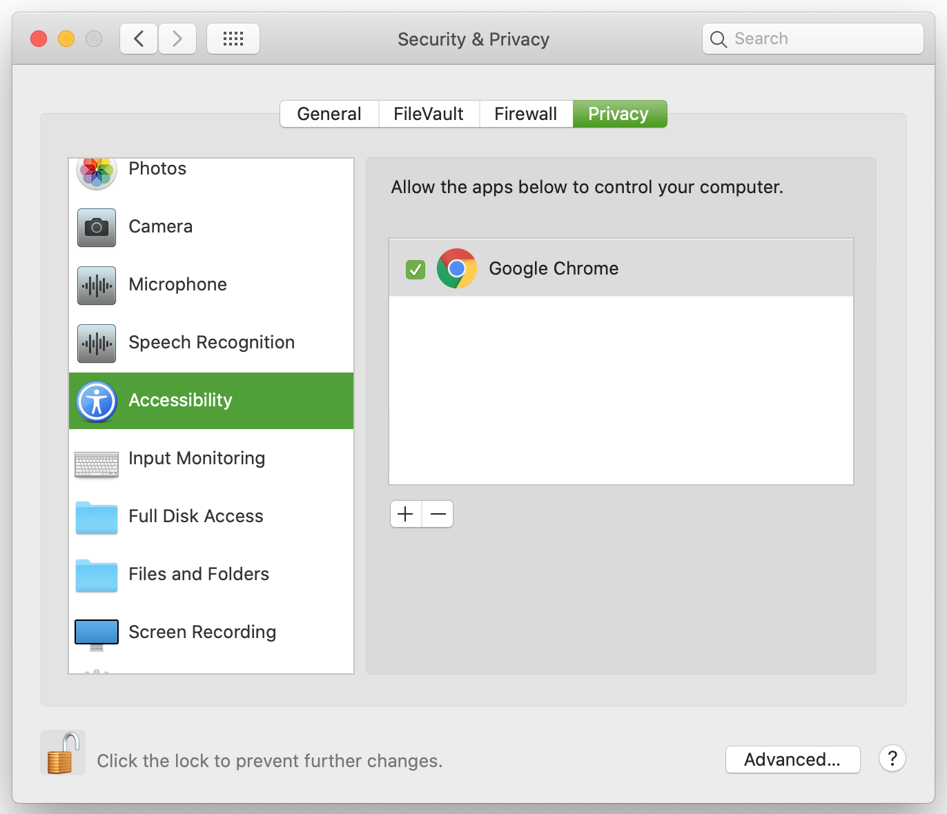The height and width of the screenshot is (814, 947).
Task: Focus the Search field
Action: pos(813,39)
